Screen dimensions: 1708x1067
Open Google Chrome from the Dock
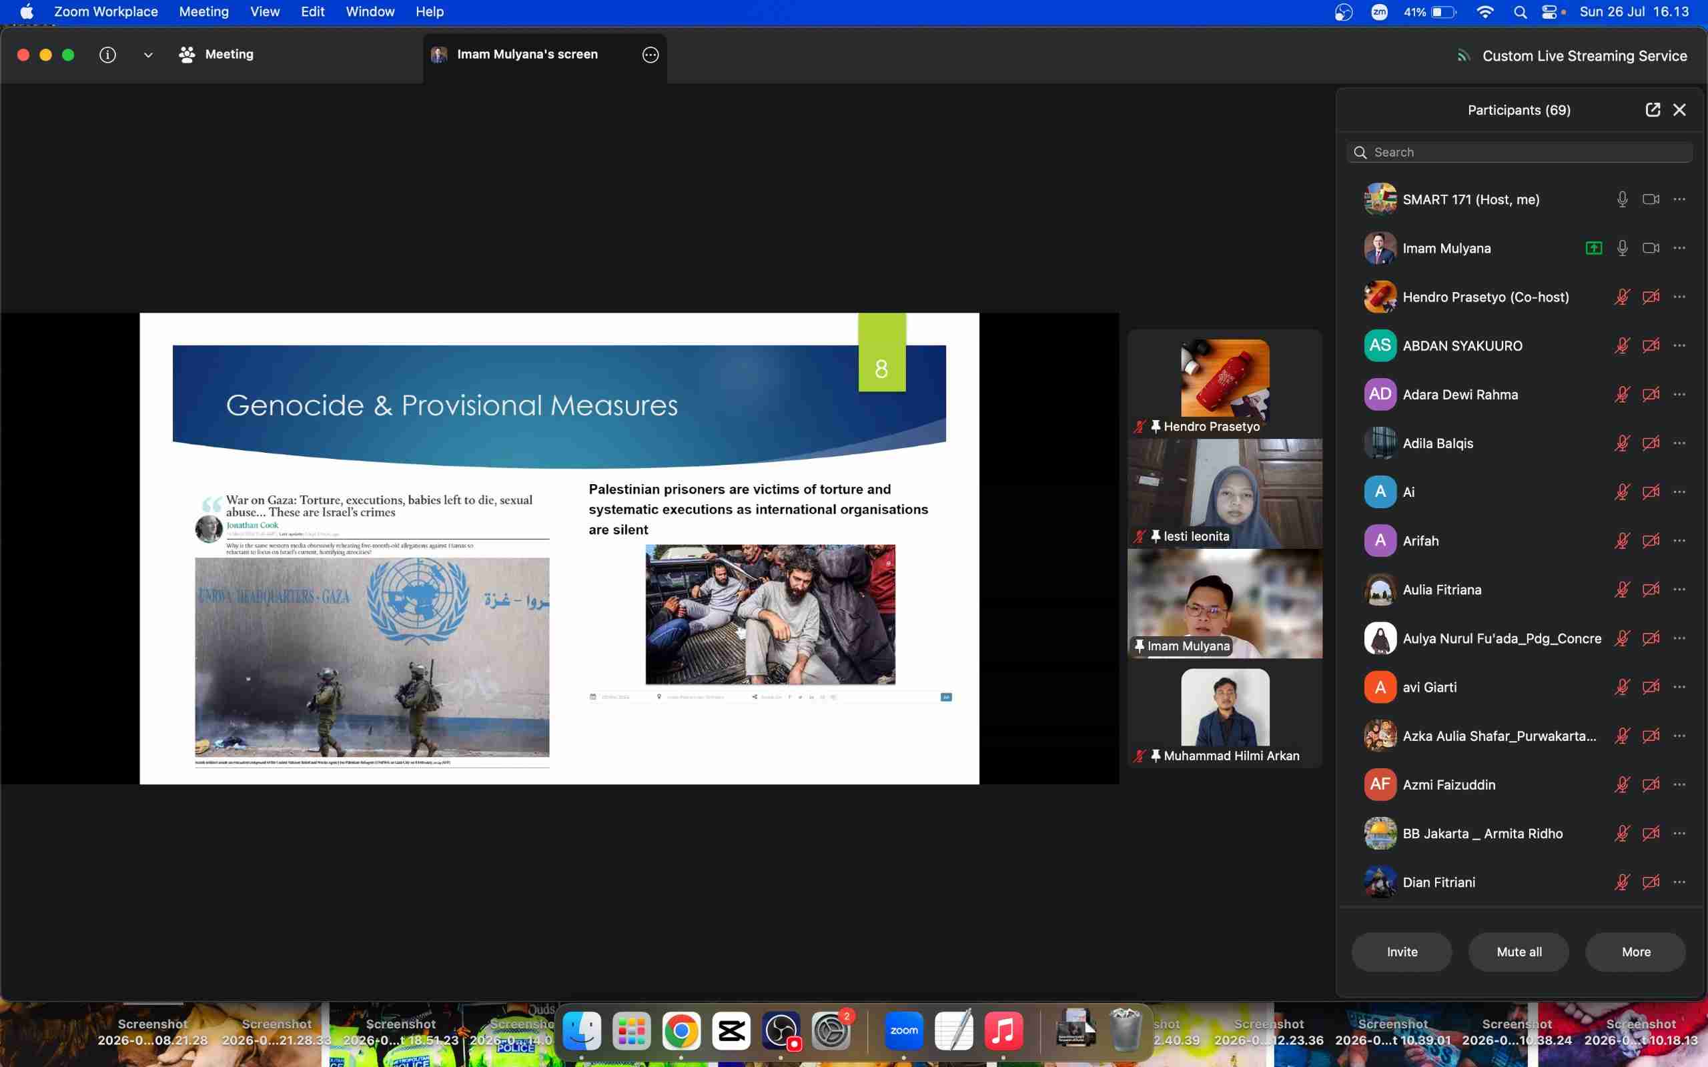point(681,1031)
